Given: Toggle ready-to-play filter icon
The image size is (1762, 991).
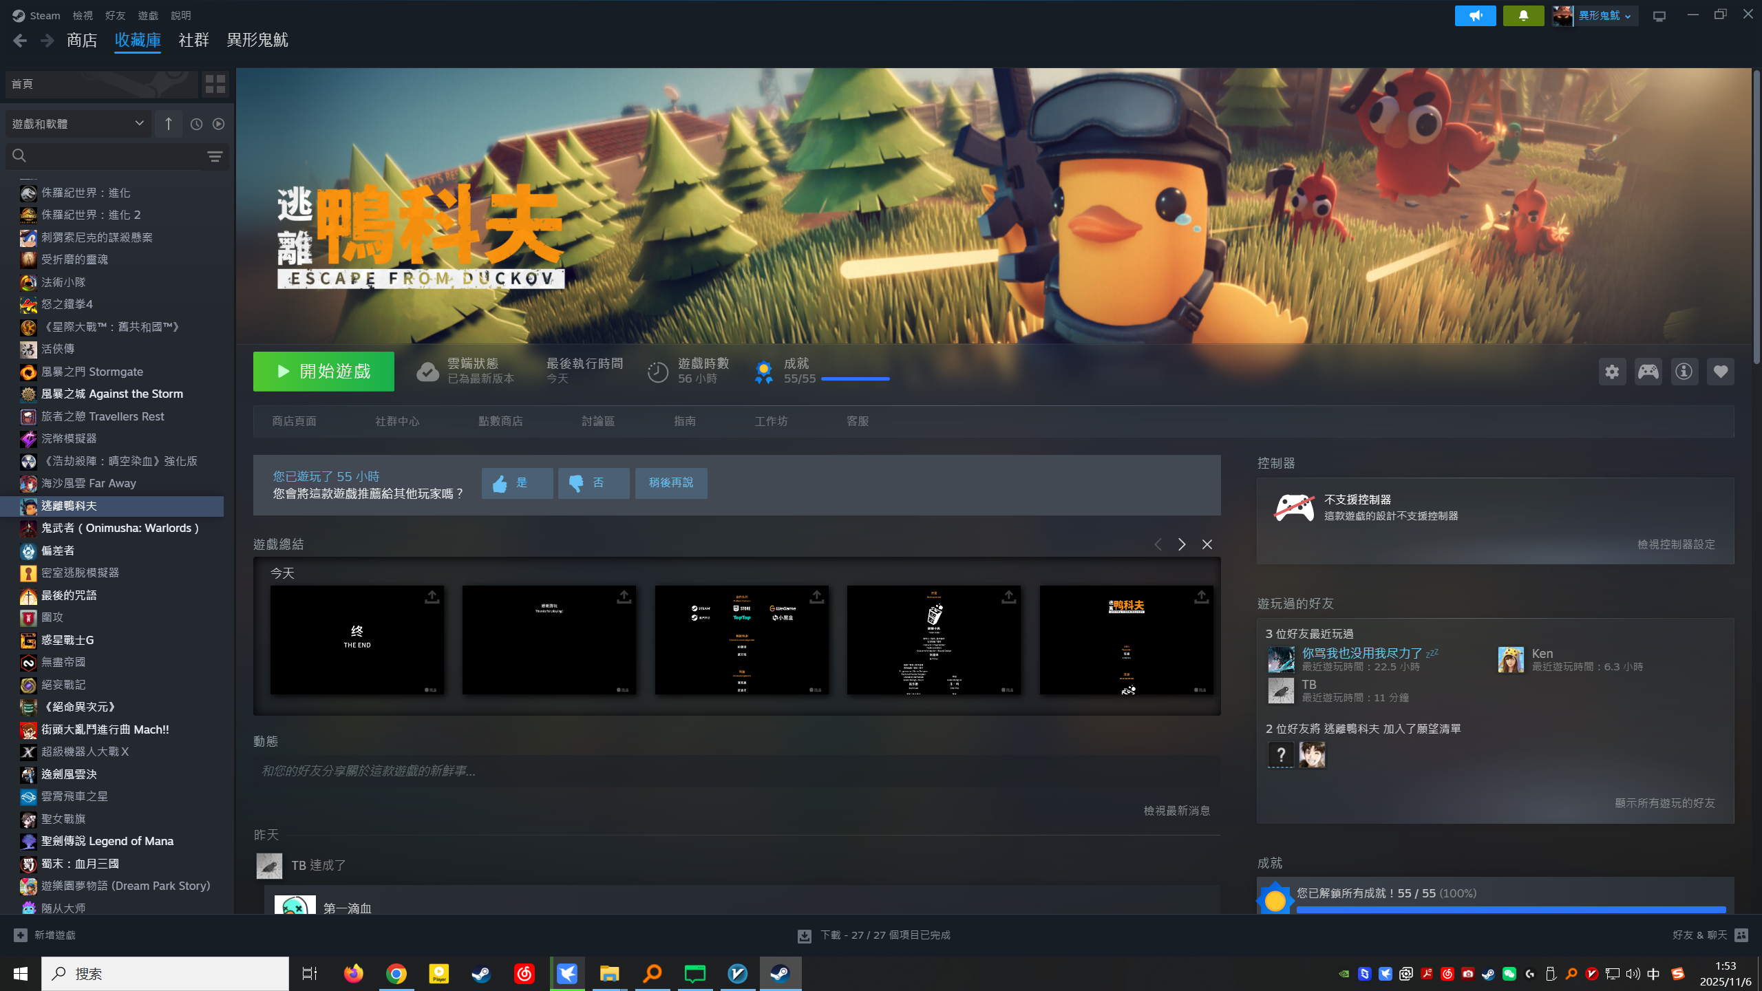Looking at the screenshot, I should 219,124.
